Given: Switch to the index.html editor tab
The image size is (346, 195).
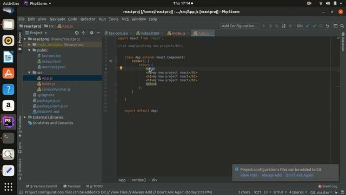Looking at the screenshot, I should (149, 33).
